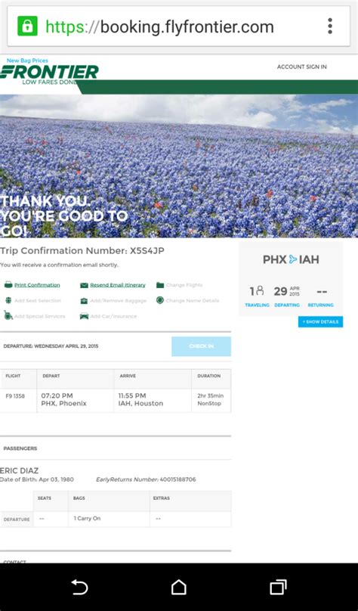Tap the Check In button
358x611 pixels.
[x=201, y=346]
